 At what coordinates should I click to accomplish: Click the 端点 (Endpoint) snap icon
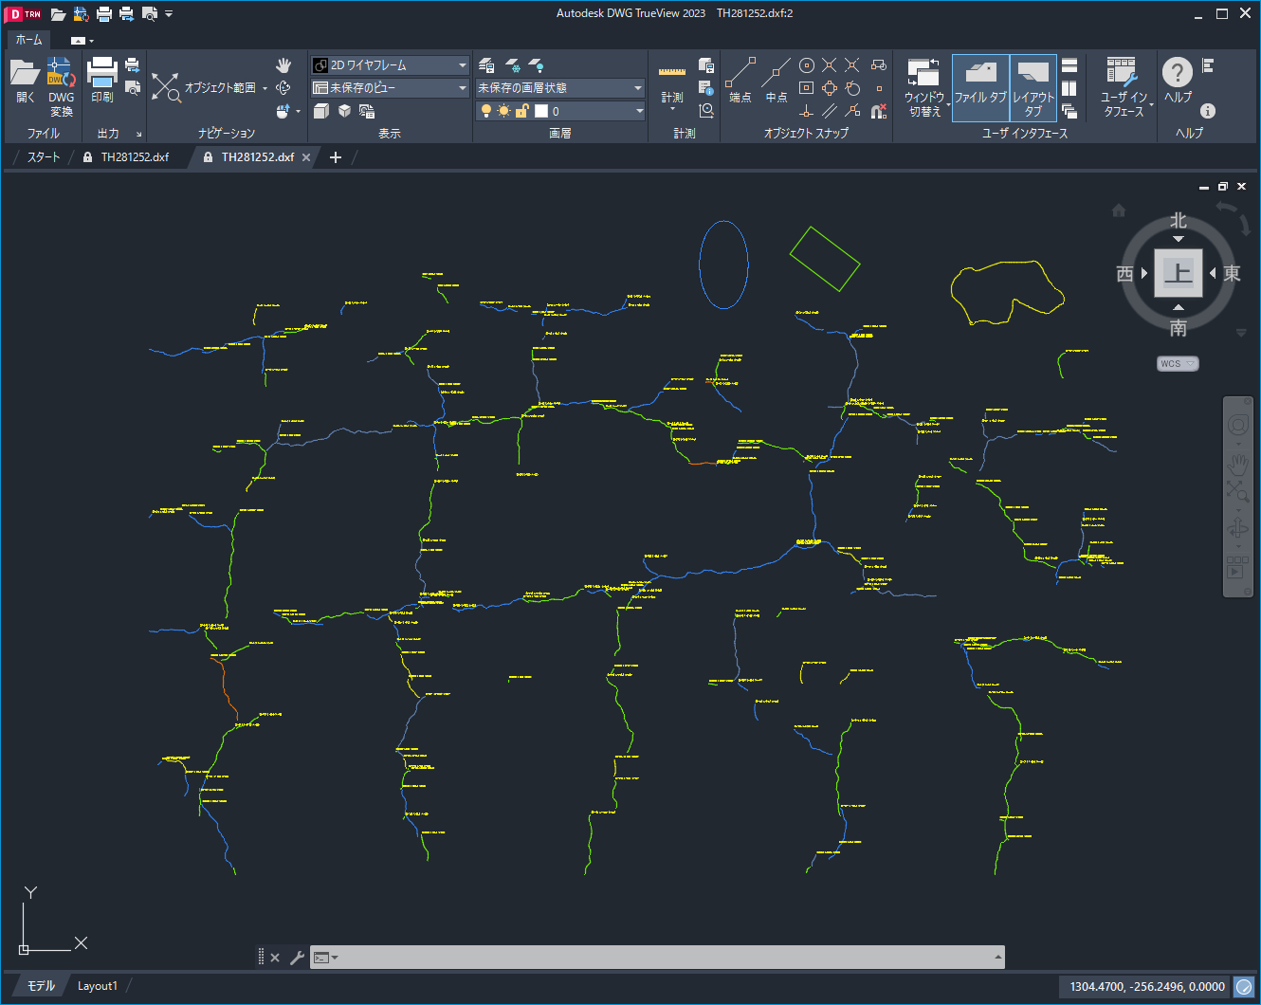tap(740, 72)
